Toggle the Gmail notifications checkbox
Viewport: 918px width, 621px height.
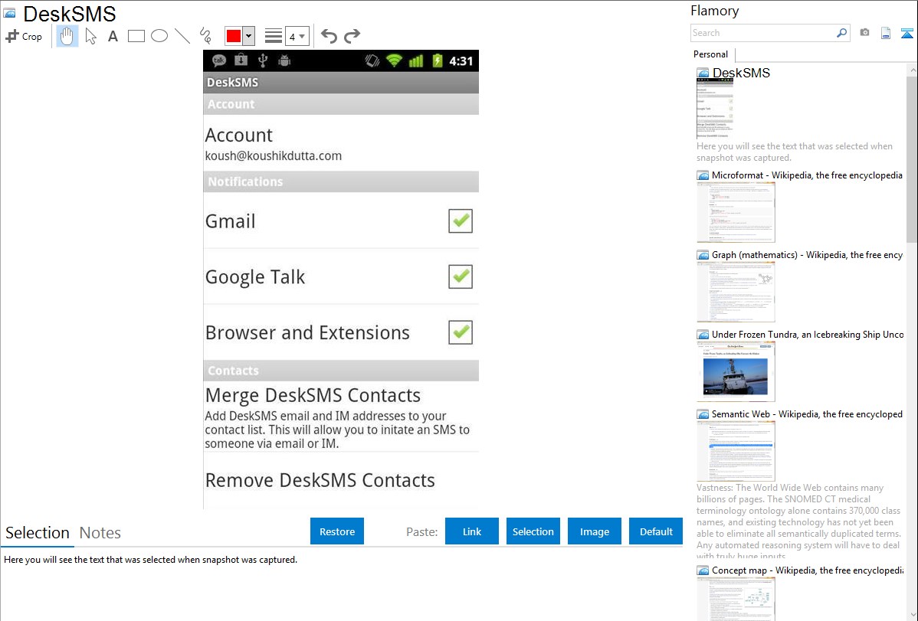[461, 221]
